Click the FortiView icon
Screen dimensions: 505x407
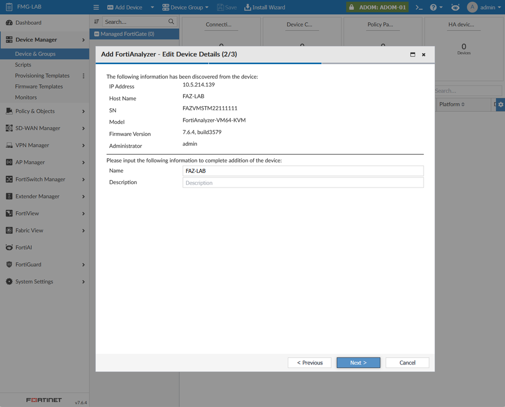point(9,213)
